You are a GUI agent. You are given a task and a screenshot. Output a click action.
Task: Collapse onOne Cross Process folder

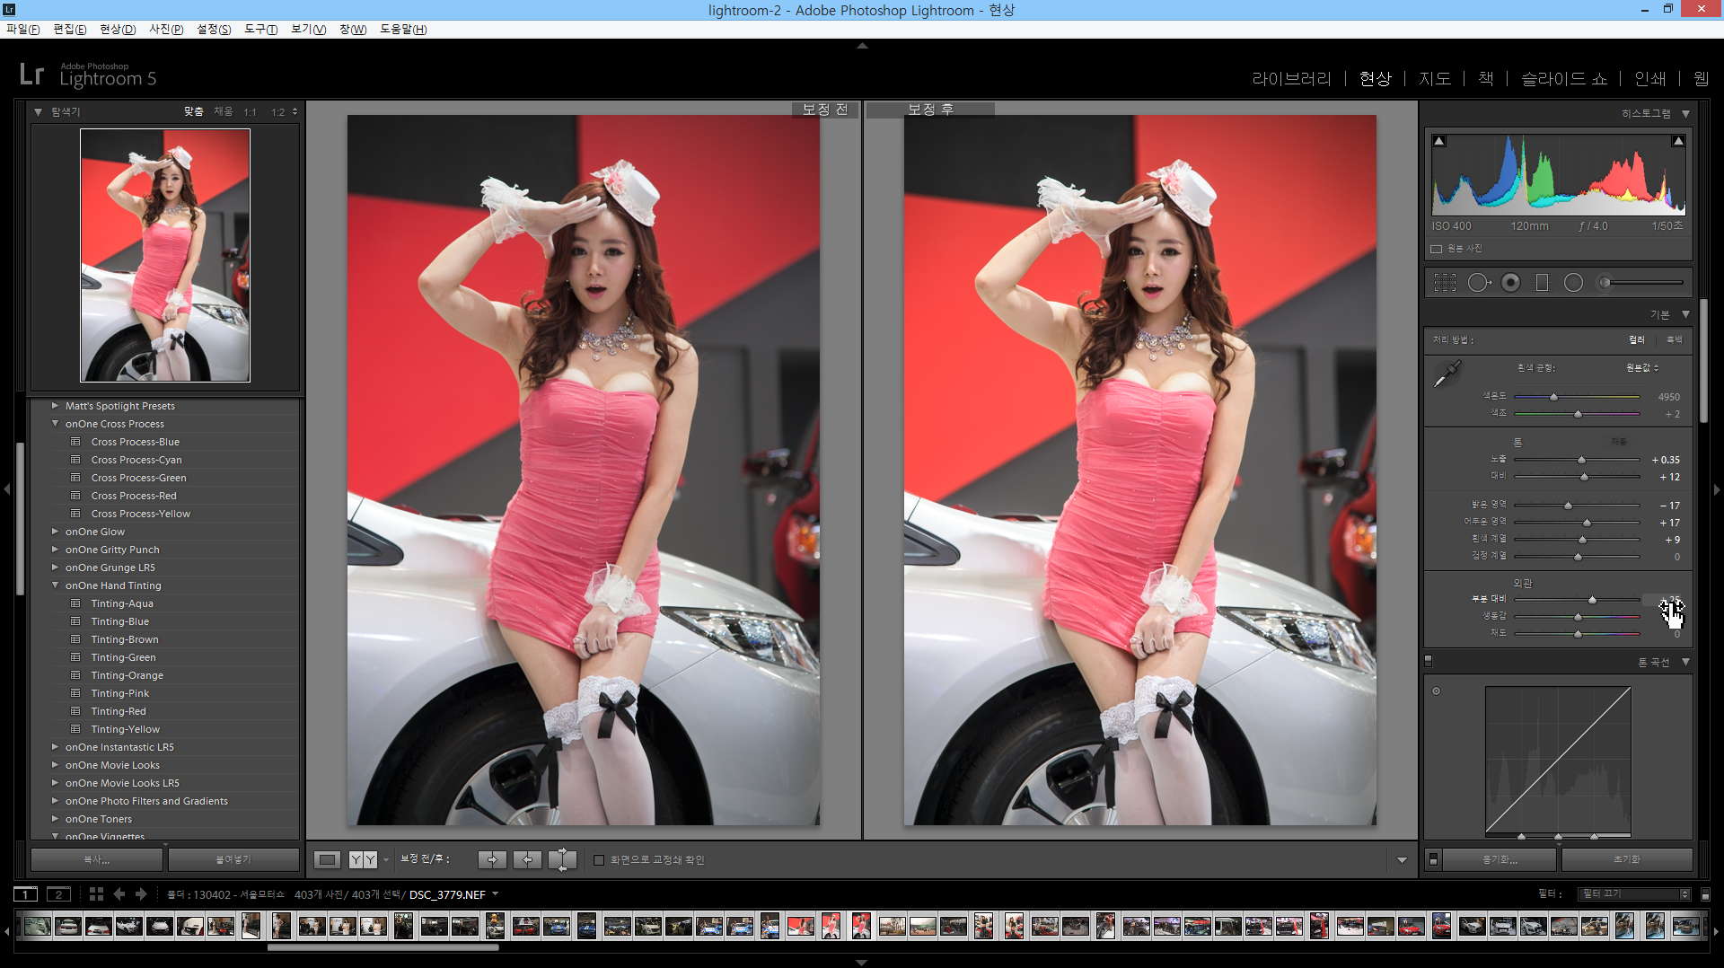pos(55,424)
